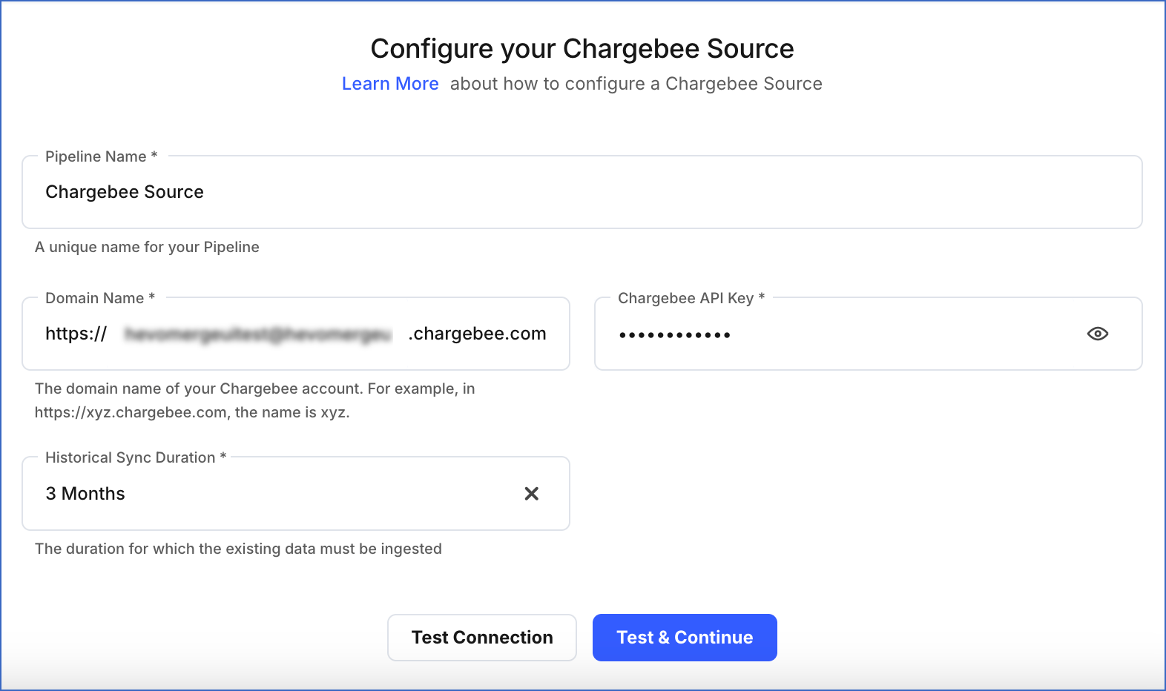
Task: Click the '.chargebee.com' domain suffix text
Action: [477, 334]
